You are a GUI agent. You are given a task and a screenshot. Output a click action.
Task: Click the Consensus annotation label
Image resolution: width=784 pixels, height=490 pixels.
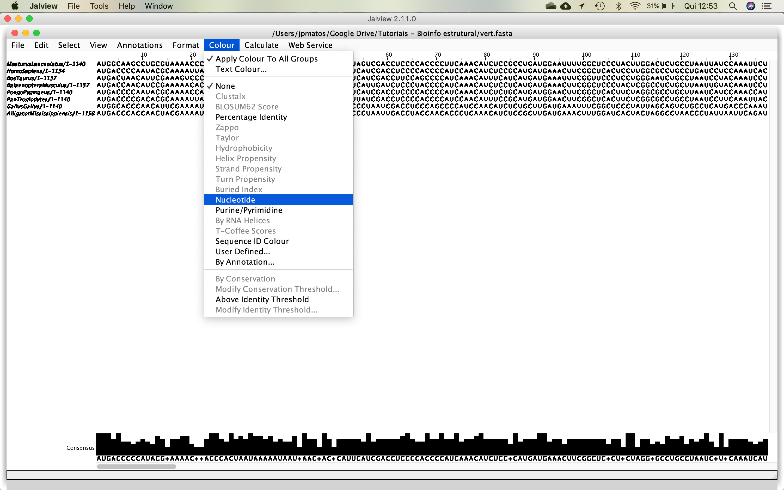pos(80,448)
